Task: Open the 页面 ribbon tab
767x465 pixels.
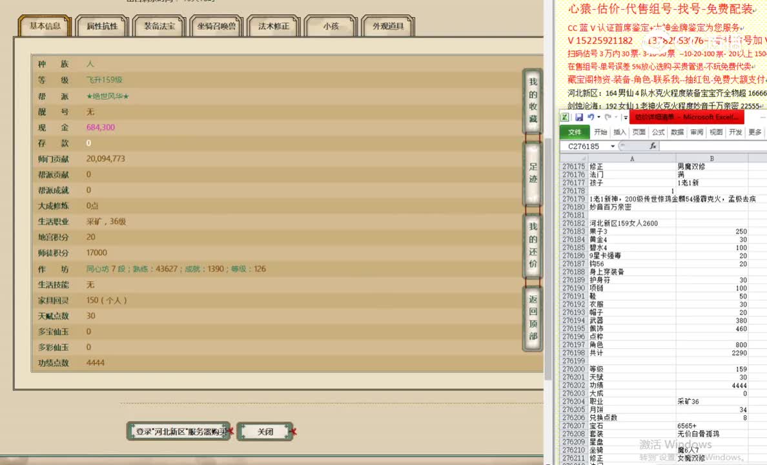Action: (639, 132)
